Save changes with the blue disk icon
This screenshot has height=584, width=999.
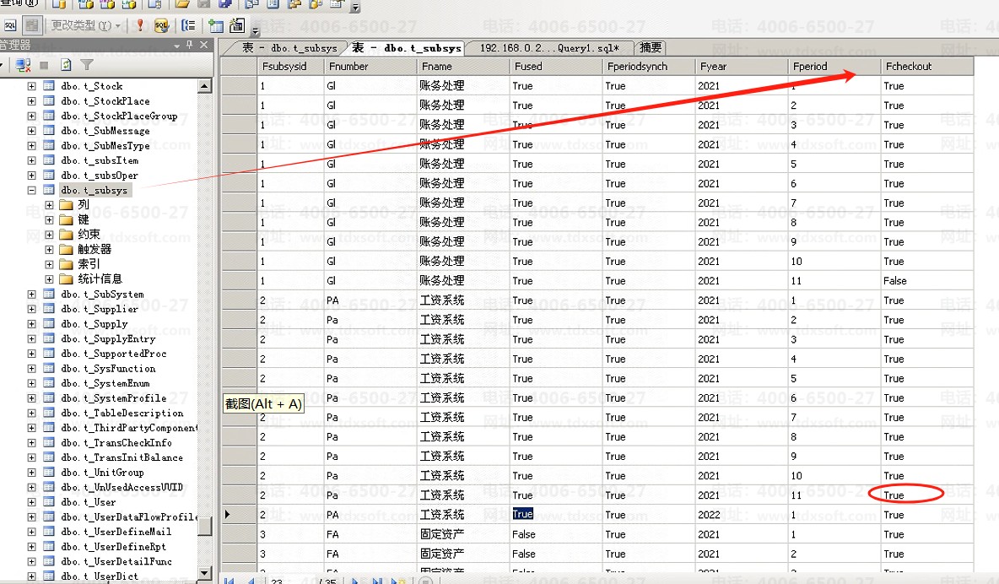click(x=225, y=7)
